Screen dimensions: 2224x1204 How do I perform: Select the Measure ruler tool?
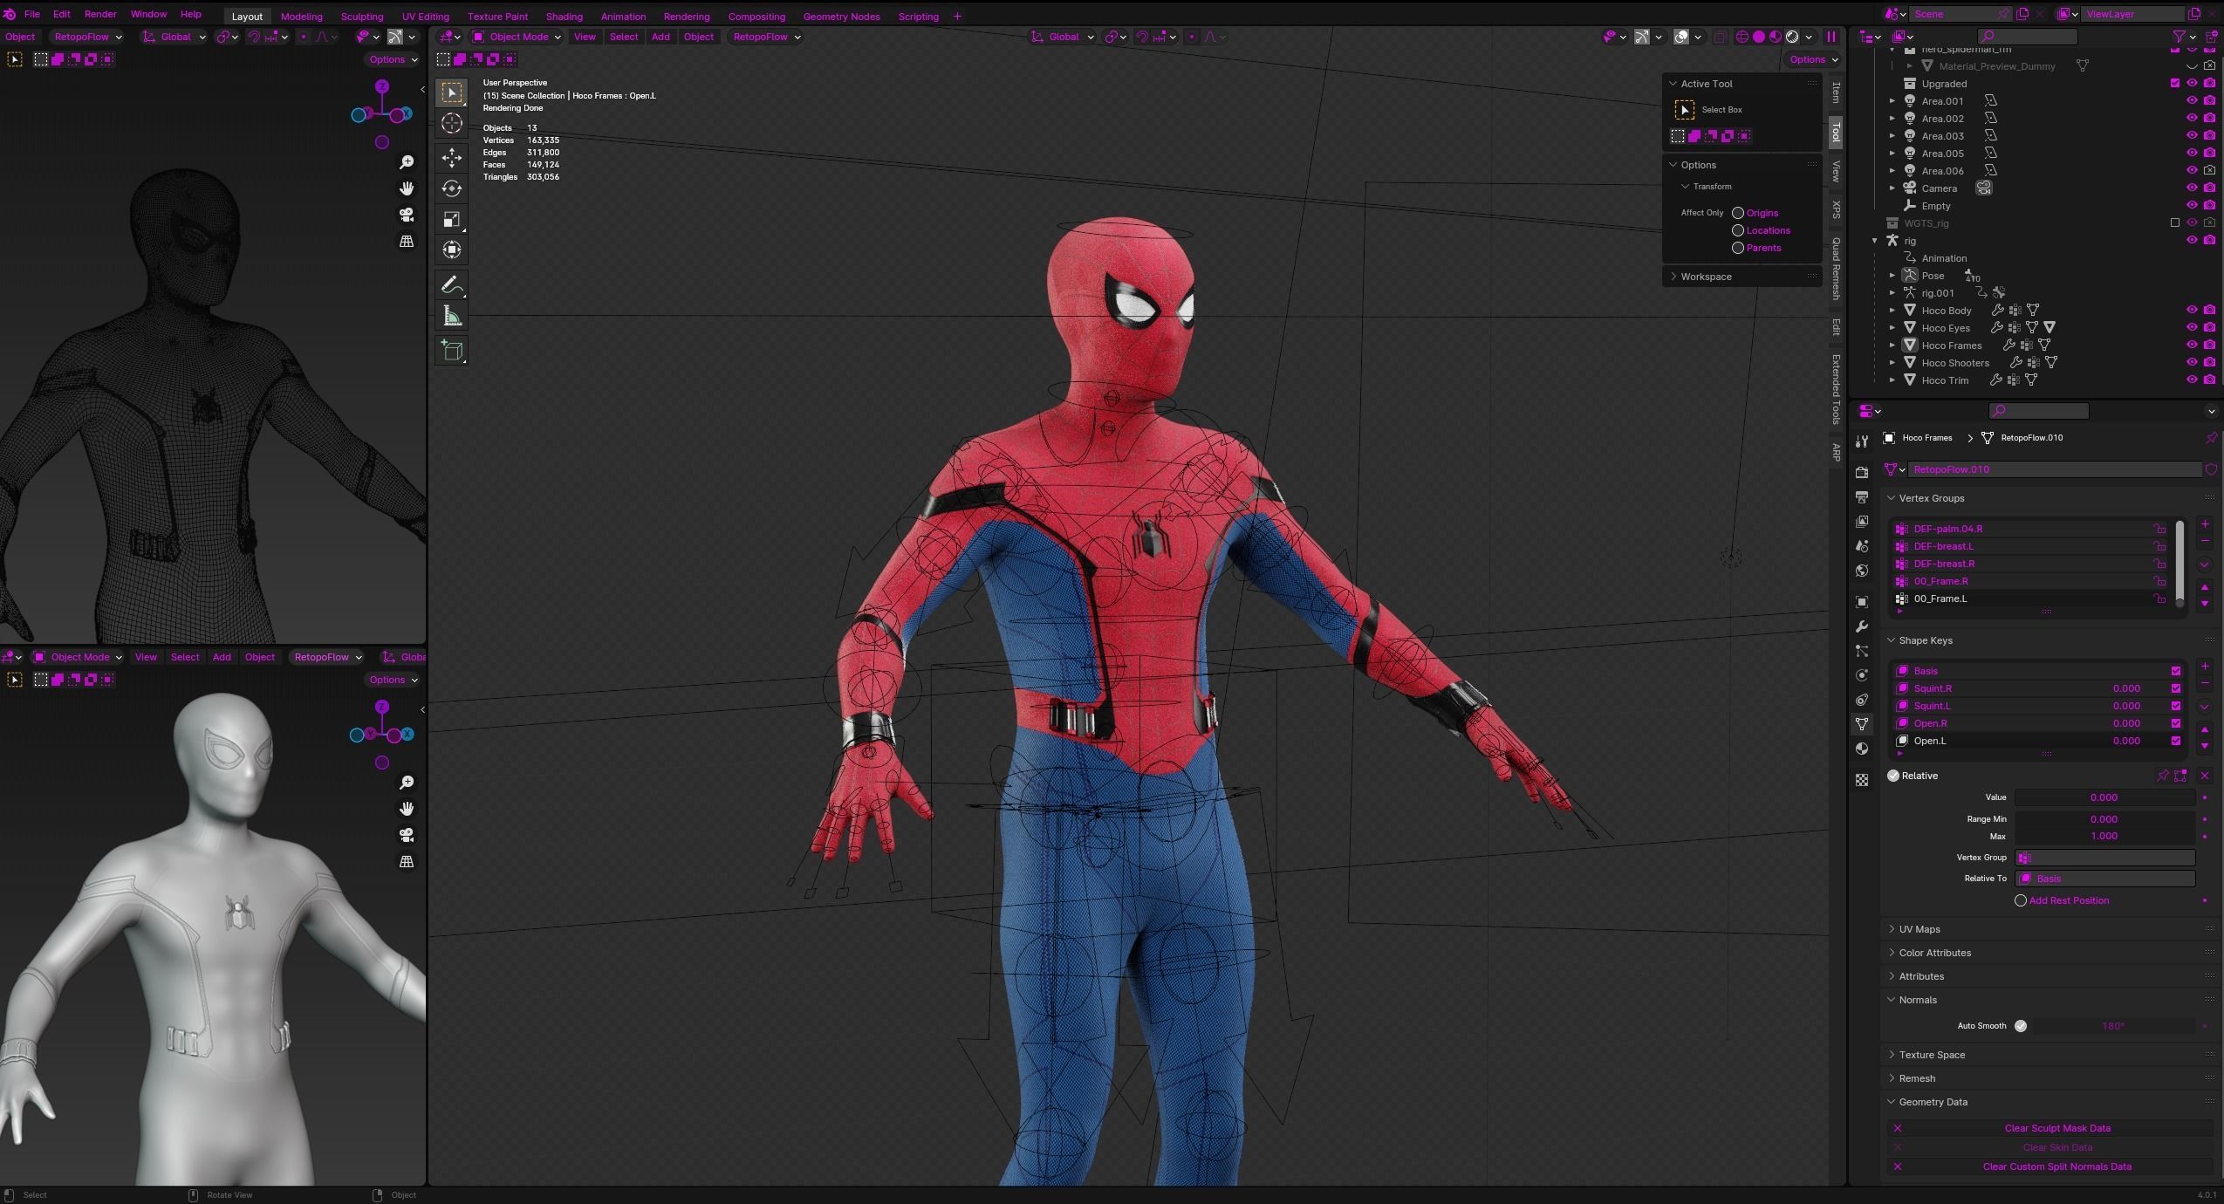point(452,316)
